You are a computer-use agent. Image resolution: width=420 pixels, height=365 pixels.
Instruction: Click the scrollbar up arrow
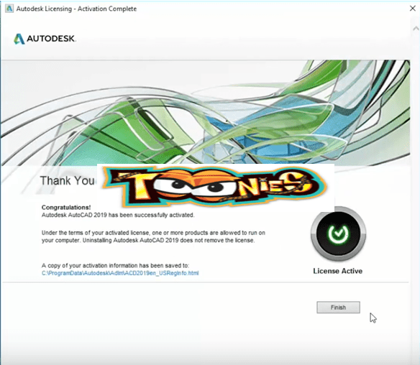[416, 28]
